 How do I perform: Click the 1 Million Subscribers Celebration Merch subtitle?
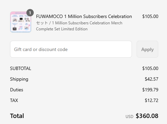pyautogui.click(x=87, y=23)
